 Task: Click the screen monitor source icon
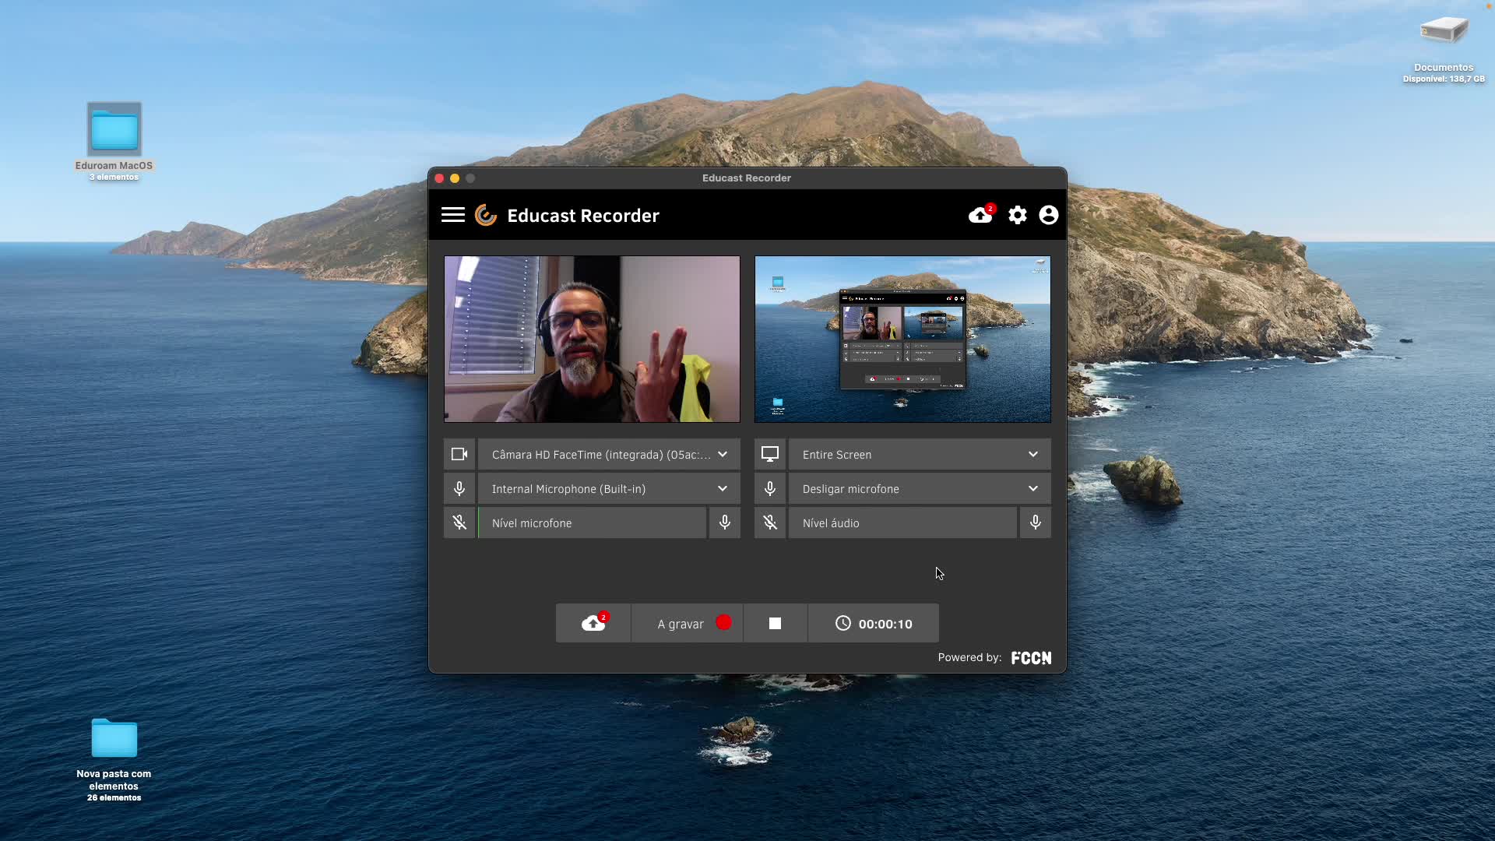point(770,454)
